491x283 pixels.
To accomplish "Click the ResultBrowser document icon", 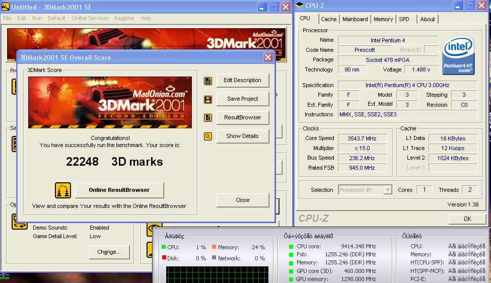I will pos(208,118).
